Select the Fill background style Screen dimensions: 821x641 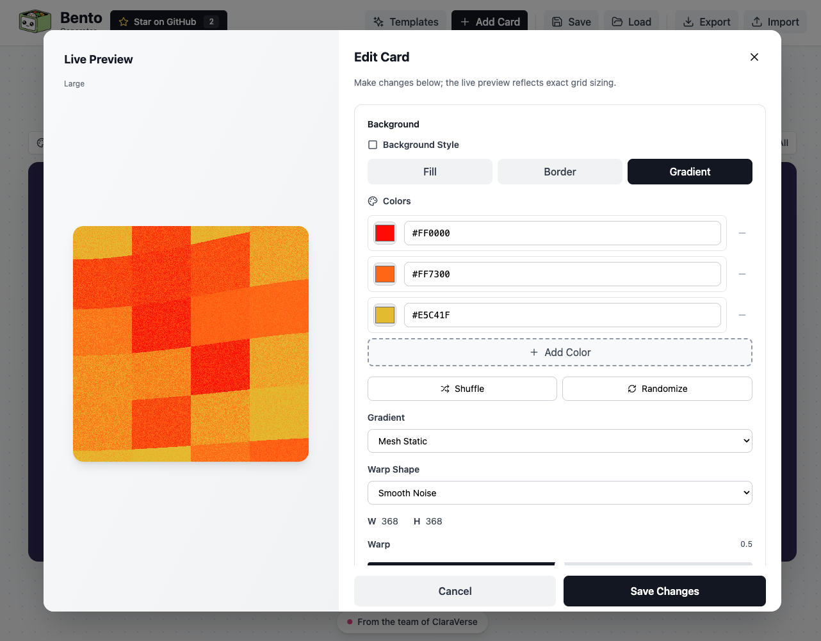coord(429,172)
